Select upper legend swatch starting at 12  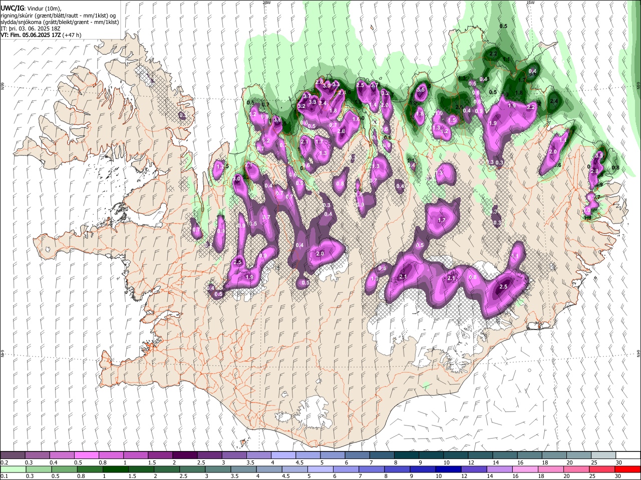(480, 455)
